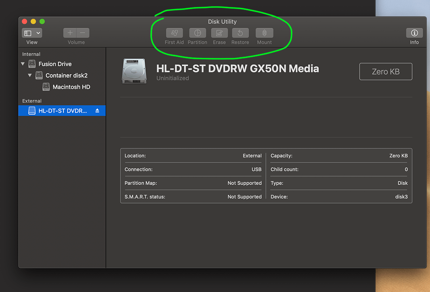
Task: Eject the HL-DT-ST DVDR drive
Action: (x=96, y=110)
